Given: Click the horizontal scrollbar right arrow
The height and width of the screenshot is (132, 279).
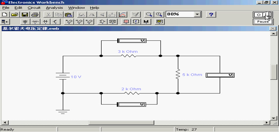Looking at the screenshot, I should [x=267, y=122].
